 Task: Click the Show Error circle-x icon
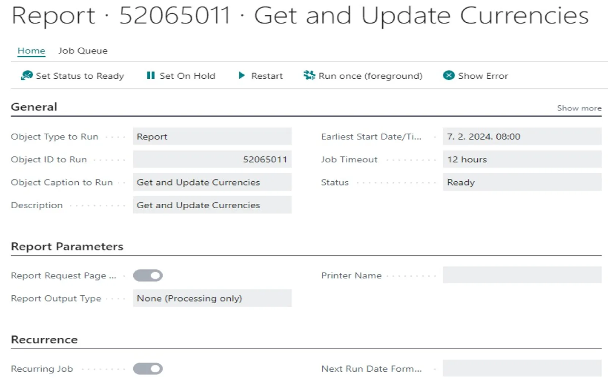449,75
